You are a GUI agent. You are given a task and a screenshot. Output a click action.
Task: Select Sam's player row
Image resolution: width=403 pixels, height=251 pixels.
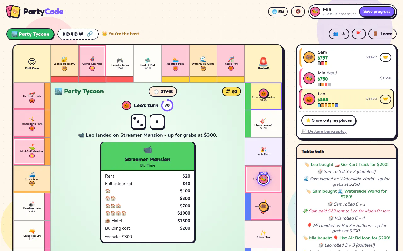[x=346, y=57]
